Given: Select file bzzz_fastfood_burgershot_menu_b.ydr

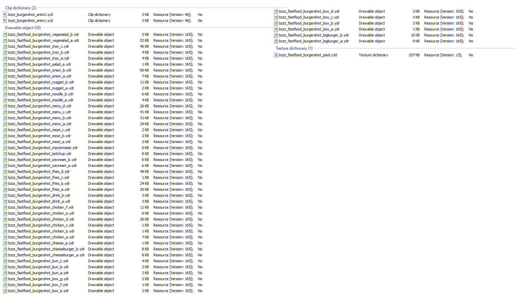Looking at the screenshot, I should click(40, 118).
